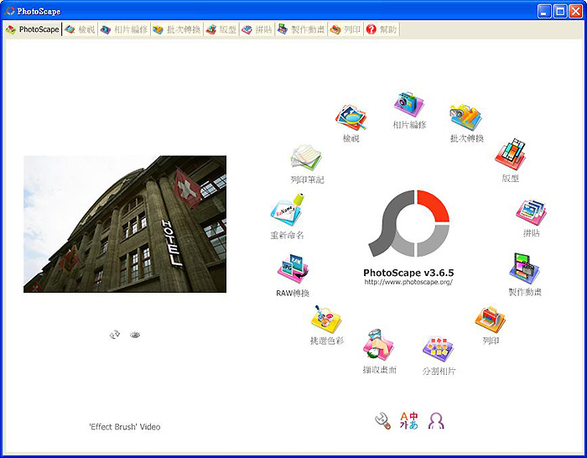The width and height of the screenshot is (587, 458).
Task: Launch the 相片編修 editor circle icon
Action: click(x=409, y=105)
